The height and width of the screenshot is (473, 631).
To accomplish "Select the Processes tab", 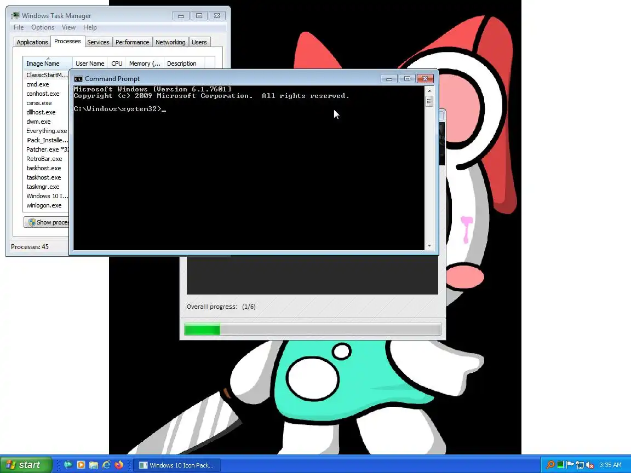I will [67, 42].
